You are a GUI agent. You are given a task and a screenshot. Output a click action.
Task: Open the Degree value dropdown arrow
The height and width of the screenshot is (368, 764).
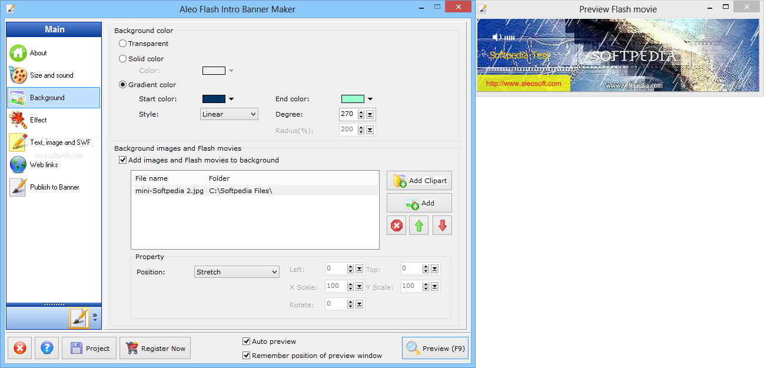371,115
